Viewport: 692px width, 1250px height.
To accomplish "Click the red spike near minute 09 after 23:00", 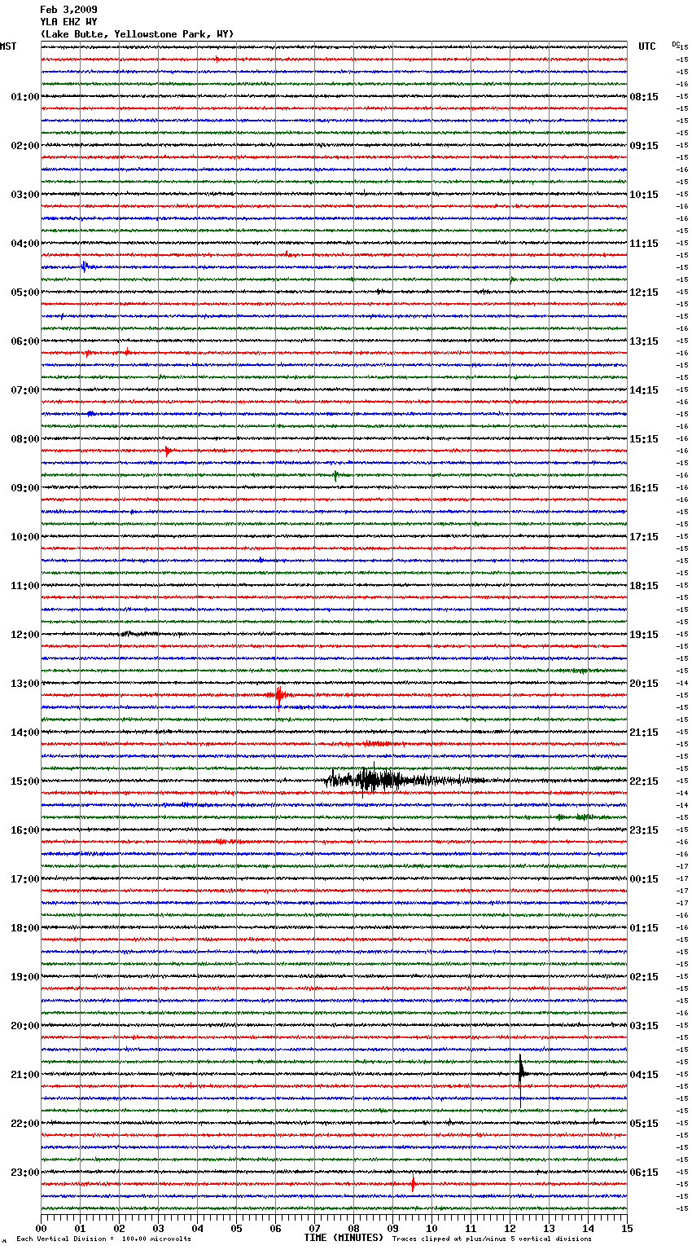I will (x=413, y=1184).
